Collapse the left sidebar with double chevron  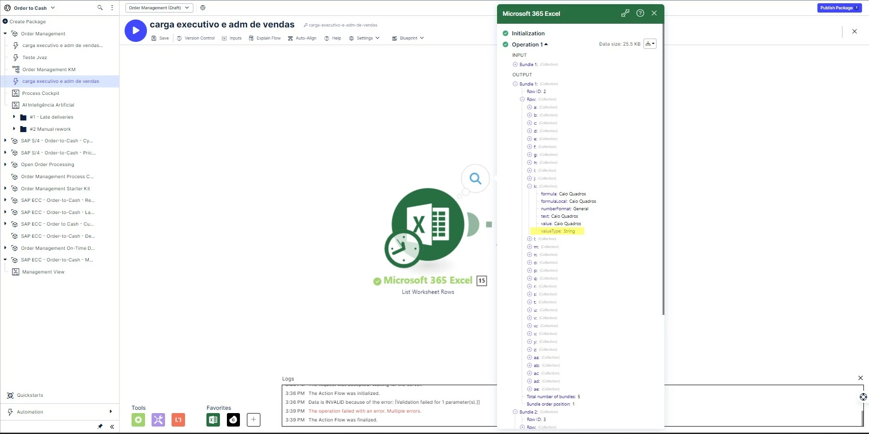click(x=112, y=426)
